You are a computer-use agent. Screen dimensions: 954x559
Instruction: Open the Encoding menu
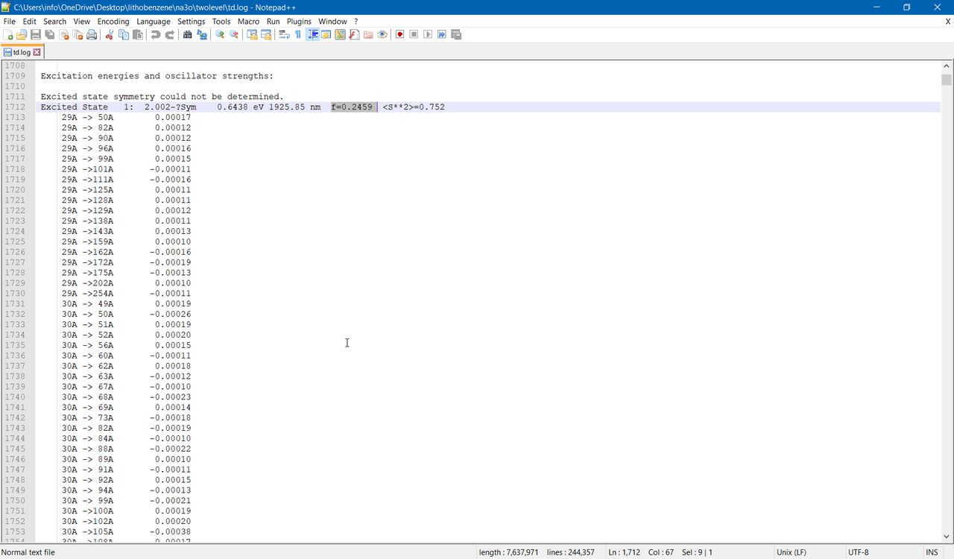coord(113,21)
